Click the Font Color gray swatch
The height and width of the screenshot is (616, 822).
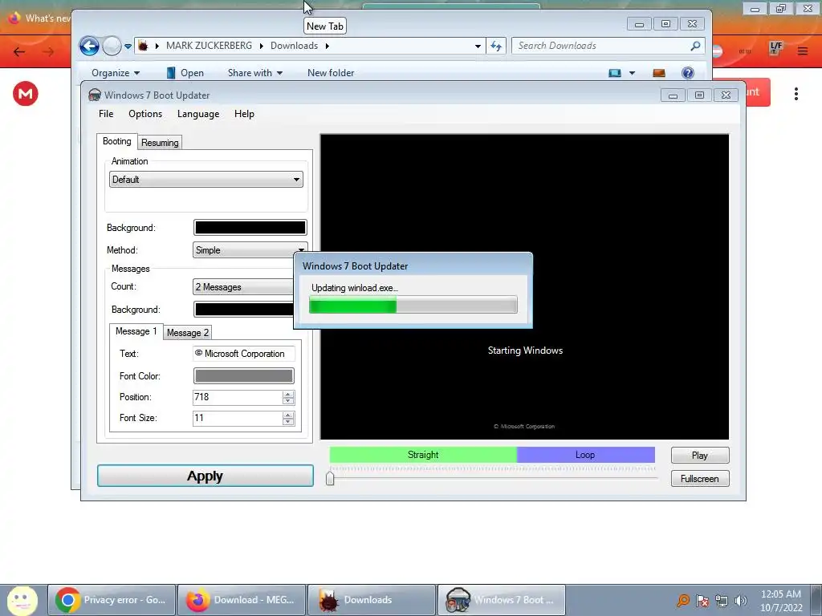(x=244, y=375)
